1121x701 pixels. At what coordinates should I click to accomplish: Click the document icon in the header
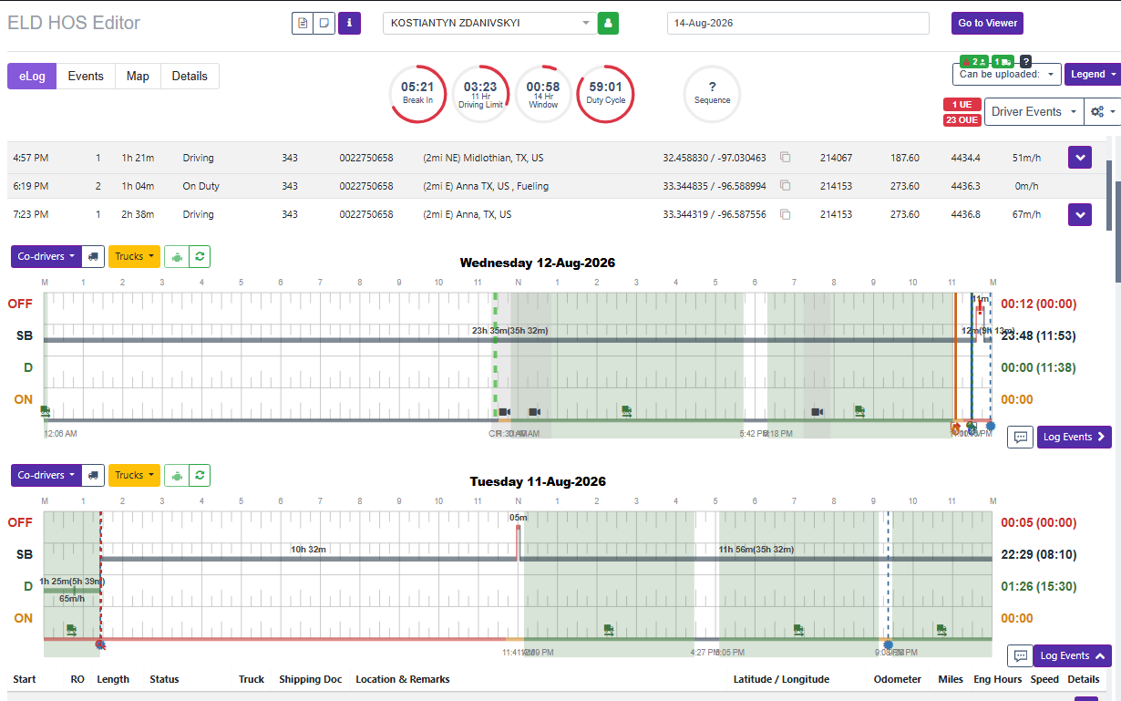(x=303, y=23)
